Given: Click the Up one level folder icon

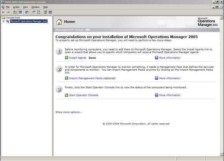Looking at the screenshot, I should 15,12.
